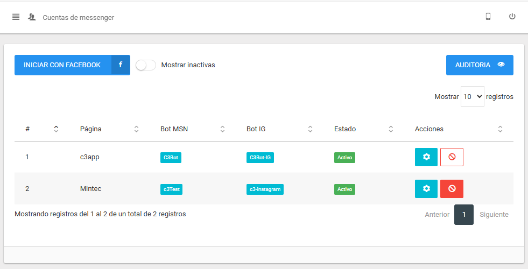
Task: Click Siguiente pagination link
Action: pyautogui.click(x=494, y=214)
